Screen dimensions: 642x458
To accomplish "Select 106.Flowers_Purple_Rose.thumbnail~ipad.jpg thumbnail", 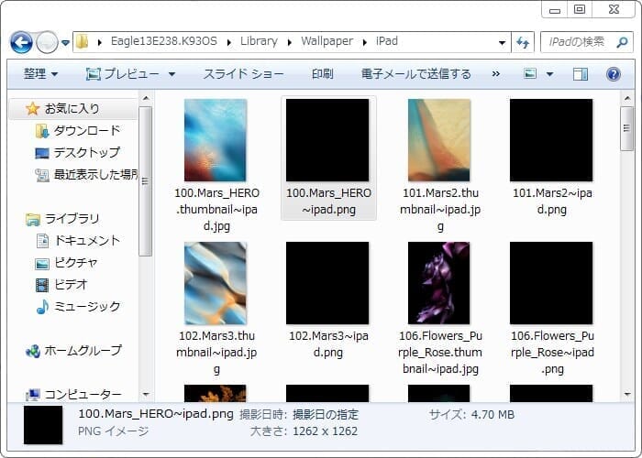I will [439, 283].
